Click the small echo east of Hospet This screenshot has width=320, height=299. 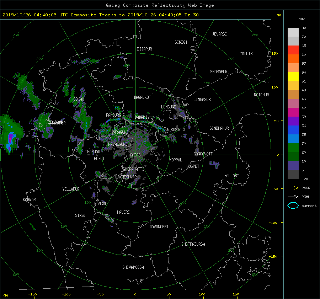214,164
